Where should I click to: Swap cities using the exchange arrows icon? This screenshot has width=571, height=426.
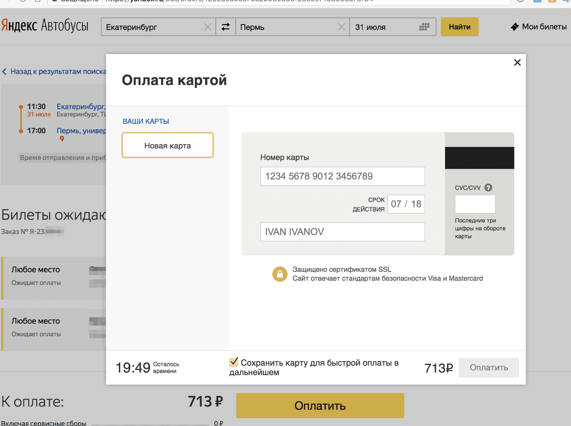(226, 27)
